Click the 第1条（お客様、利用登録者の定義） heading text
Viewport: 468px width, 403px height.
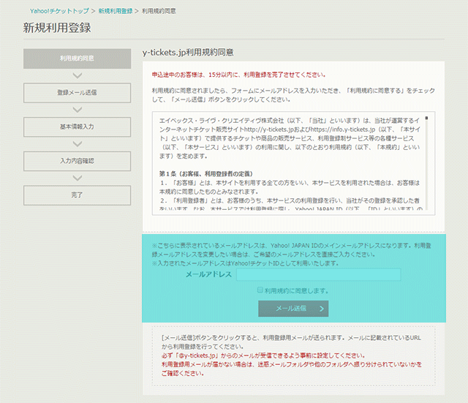click(x=206, y=174)
